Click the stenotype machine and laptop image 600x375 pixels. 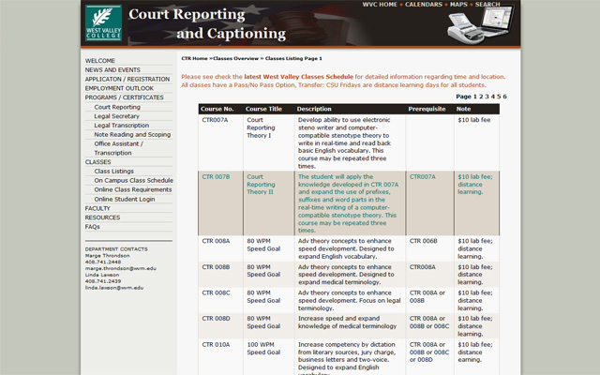point(481,24)
